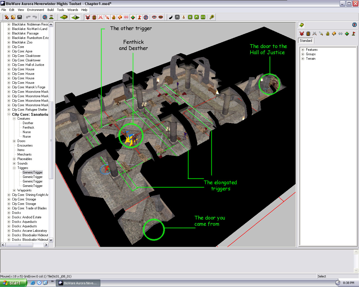Click the red lips toolbar icon
The image size is (359, 287).
[x=161, y=17]
